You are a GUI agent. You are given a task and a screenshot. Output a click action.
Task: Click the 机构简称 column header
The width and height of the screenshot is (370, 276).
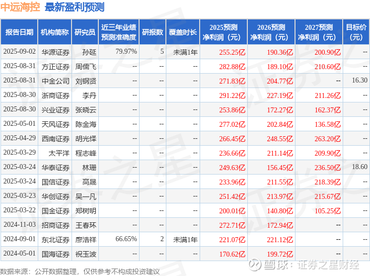click(x=55, y=32)
